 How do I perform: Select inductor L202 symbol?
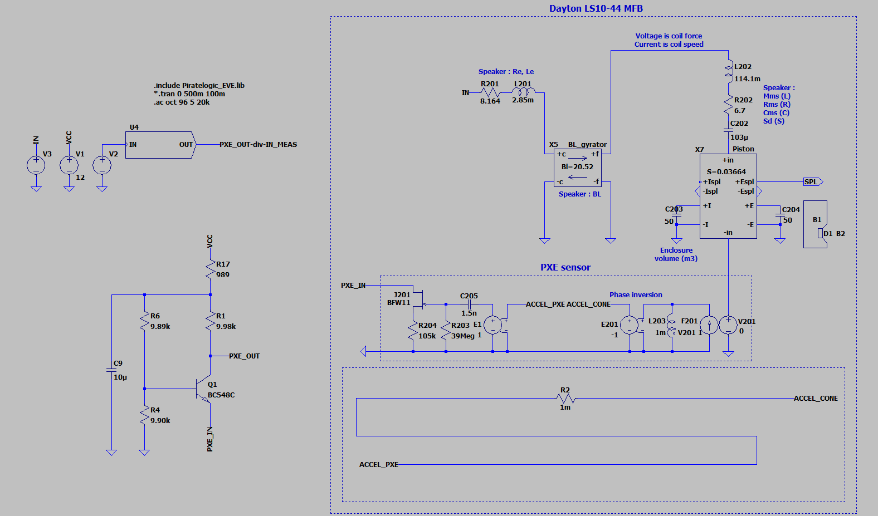[x=728, y=71]
